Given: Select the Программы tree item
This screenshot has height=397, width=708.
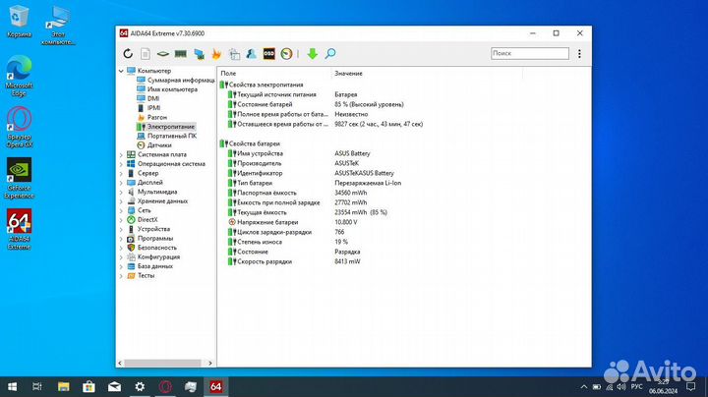Looking at the screenshot, I should point(149,238).
